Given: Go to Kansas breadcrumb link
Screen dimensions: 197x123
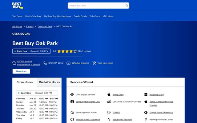Looking at the screenshot, I should 30,26.
